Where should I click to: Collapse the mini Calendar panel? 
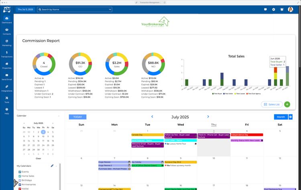pos(59,116)
